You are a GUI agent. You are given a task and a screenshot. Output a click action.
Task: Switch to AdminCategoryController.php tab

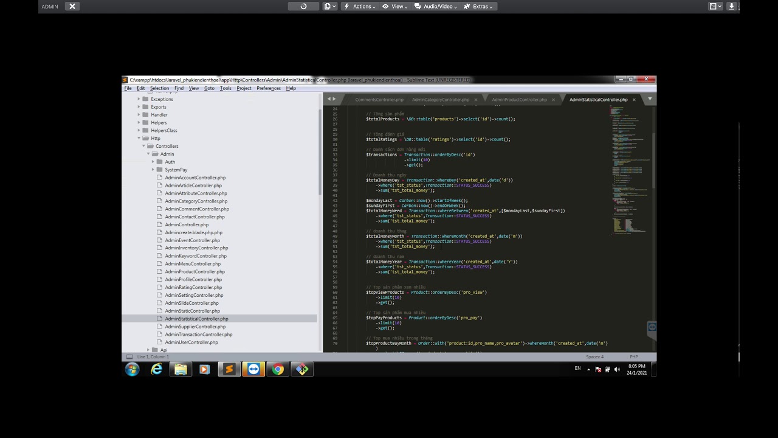(441, 100)
